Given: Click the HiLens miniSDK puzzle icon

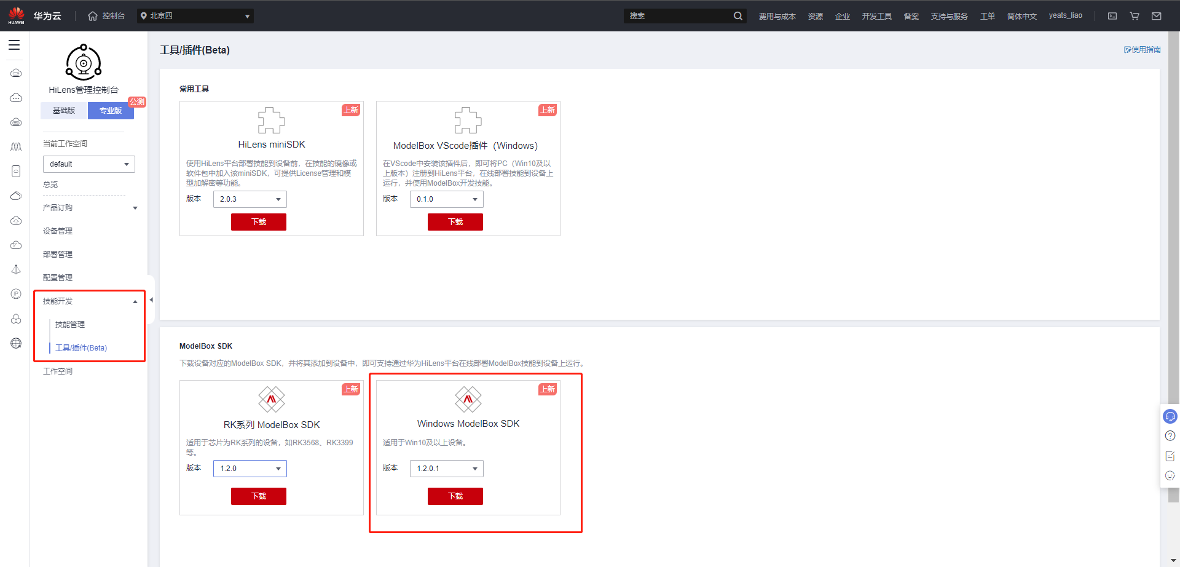Looking at the screenshot, I should click(x=271, y=120).
